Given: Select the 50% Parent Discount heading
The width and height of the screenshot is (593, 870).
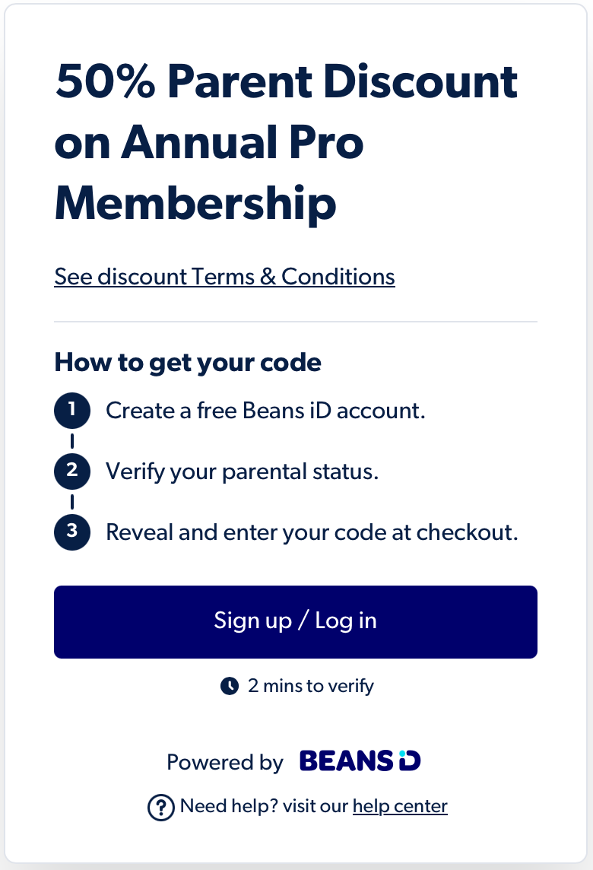Looking at the screenshot, I should (x=287, y=143).
